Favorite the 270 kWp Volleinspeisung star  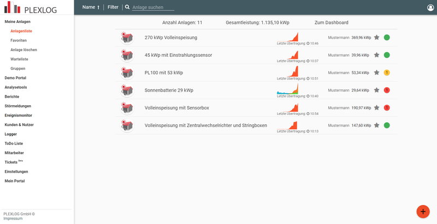coord(376,37)
